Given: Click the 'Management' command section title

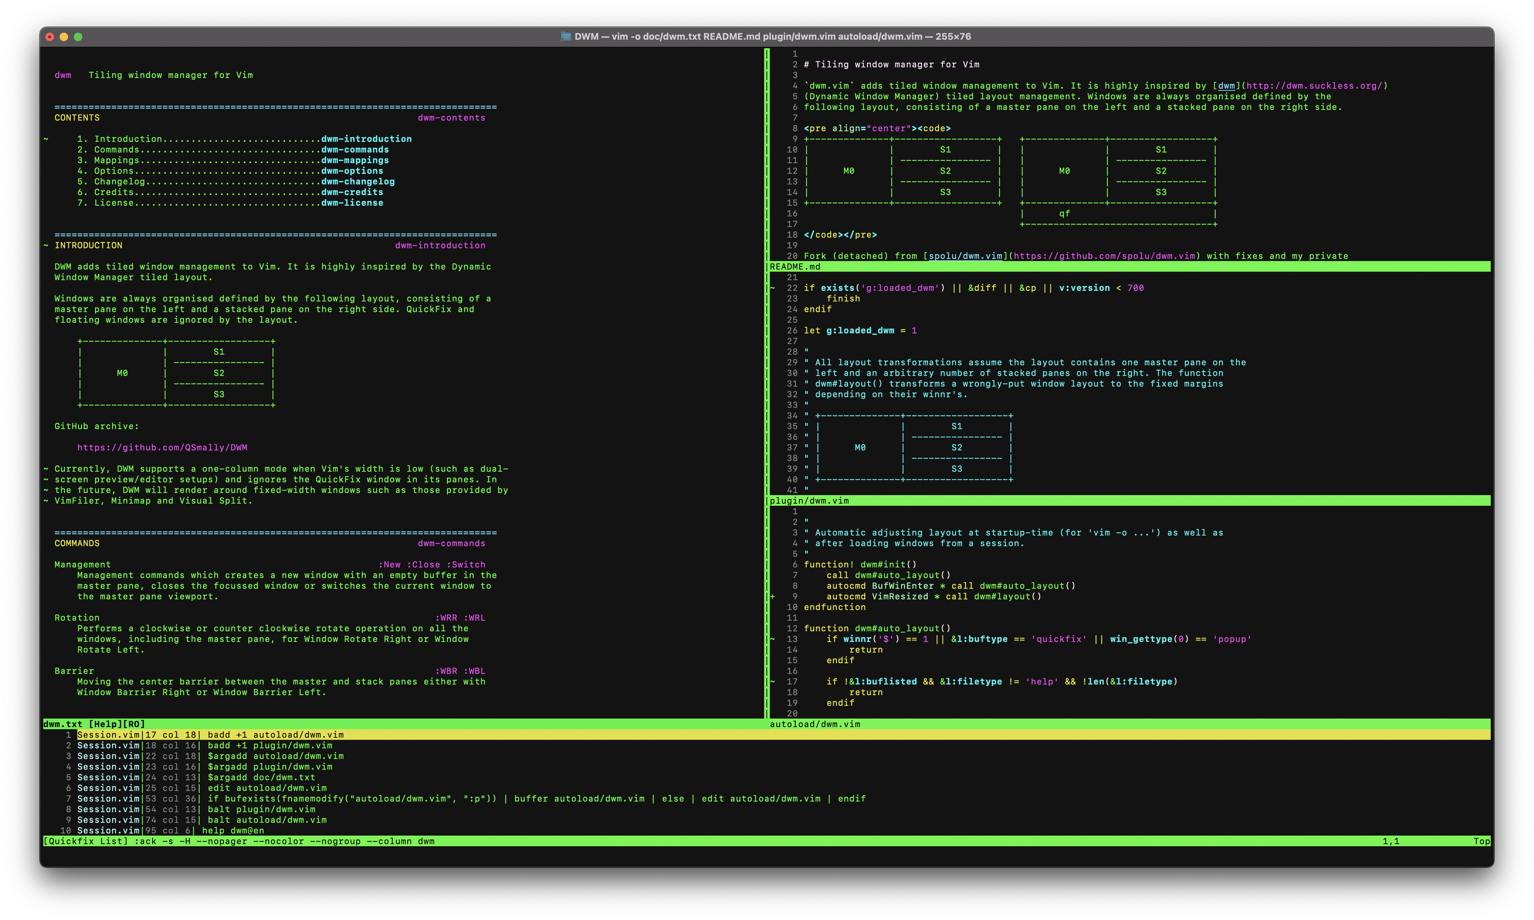Looking at the screenshot, I should (x=82, y=565).
